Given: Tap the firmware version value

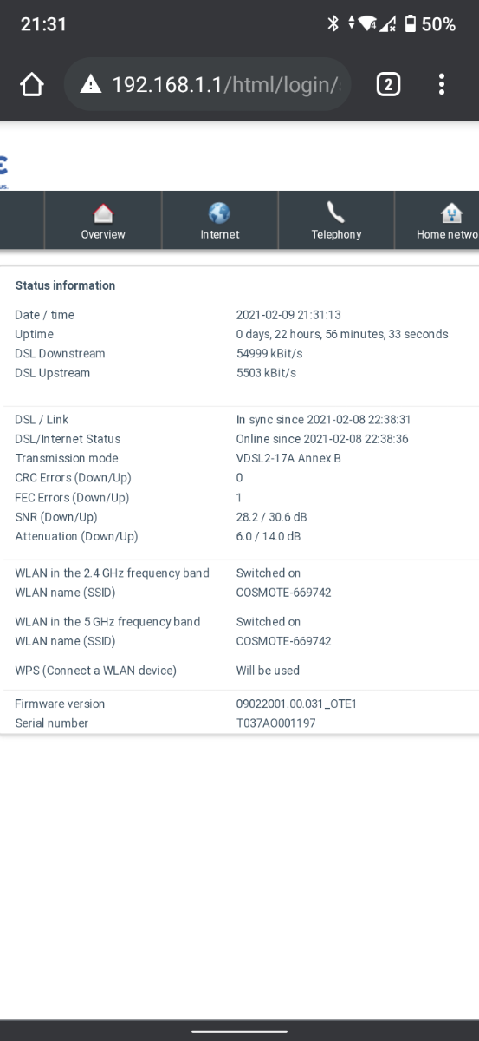Looking at the screenshot, I should (296, 704).
